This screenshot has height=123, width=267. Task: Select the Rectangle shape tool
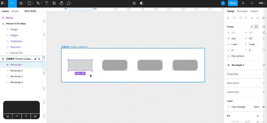[x=29, y=3]
